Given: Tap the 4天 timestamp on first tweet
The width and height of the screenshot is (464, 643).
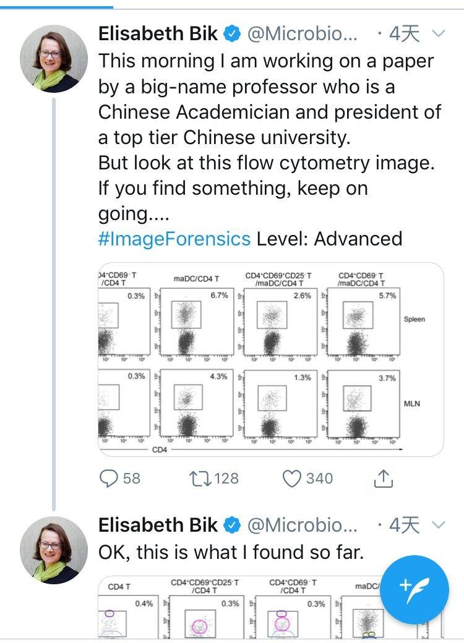Looking at the screenshot, I should point(403,34).
